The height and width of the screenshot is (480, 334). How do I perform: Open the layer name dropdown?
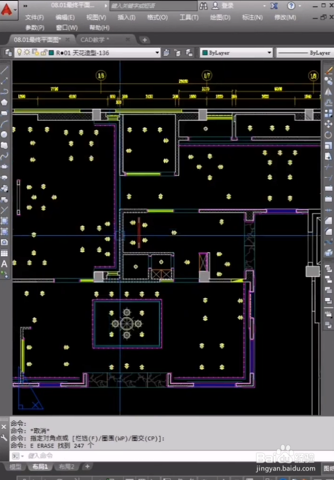point(157,53)
